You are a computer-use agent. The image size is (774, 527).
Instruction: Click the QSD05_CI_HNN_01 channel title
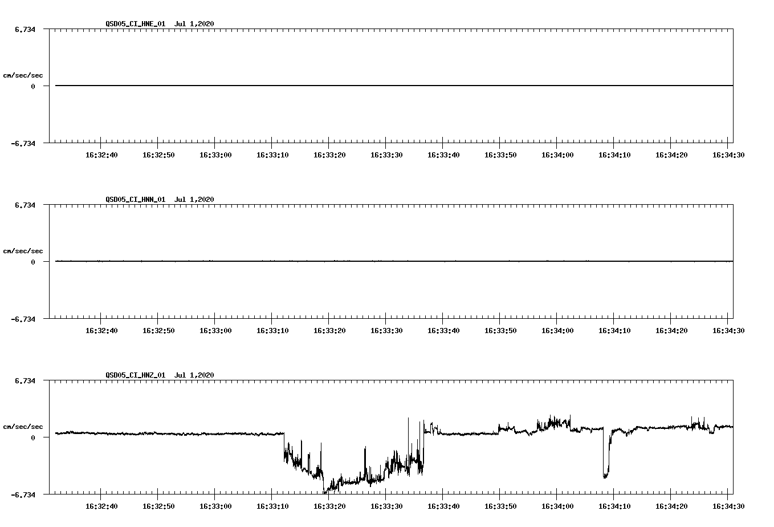point(136,200)
